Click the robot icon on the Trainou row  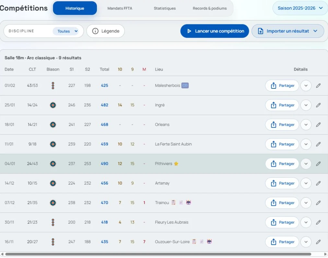coord(189,202)
